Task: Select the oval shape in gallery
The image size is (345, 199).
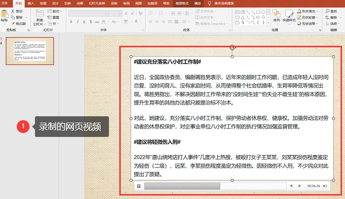Action: click(263, 12)
